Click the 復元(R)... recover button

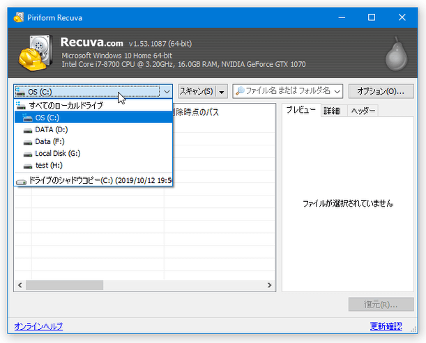point(381,305)
